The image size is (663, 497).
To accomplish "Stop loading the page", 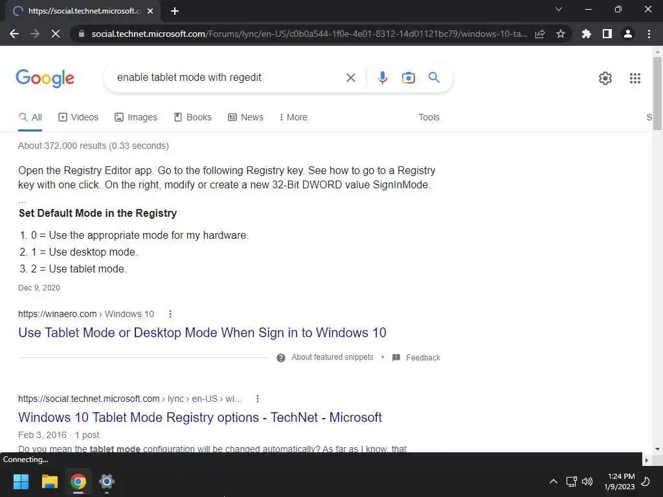I will 56,34.
